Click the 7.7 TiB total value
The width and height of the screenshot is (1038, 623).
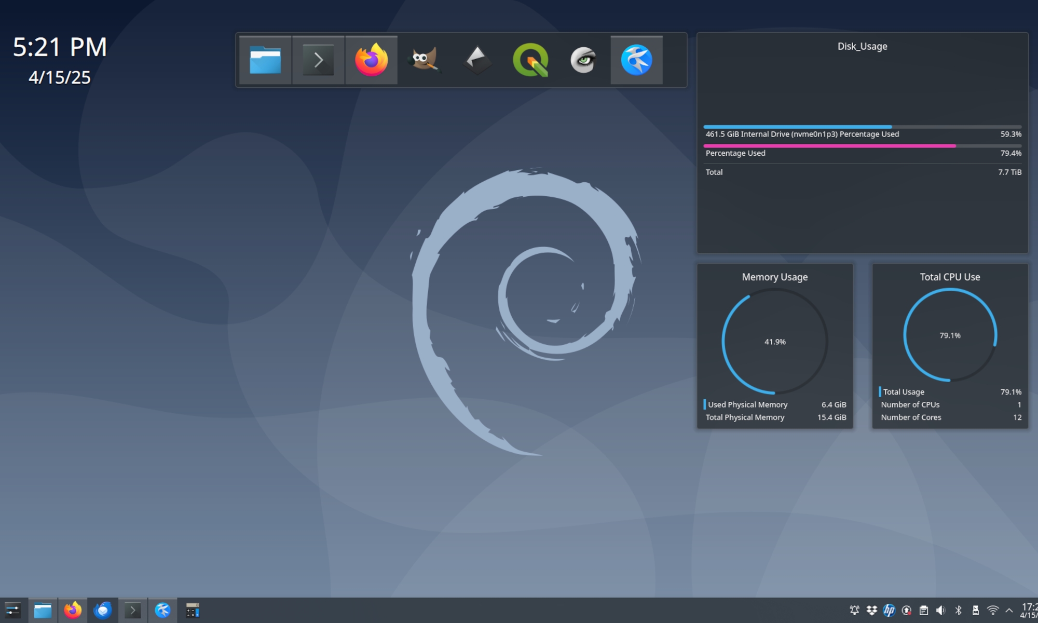[x=1009, y=172]
